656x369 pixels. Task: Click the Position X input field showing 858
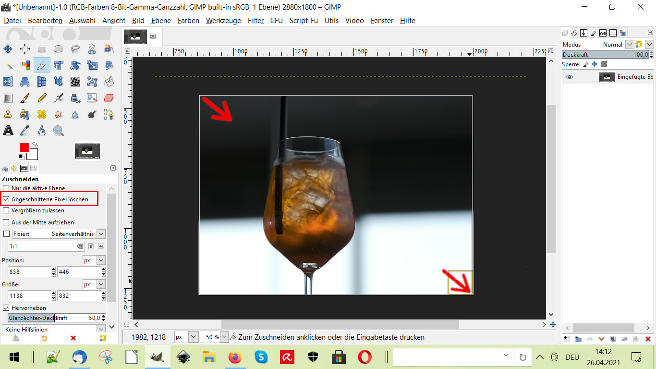29,272
